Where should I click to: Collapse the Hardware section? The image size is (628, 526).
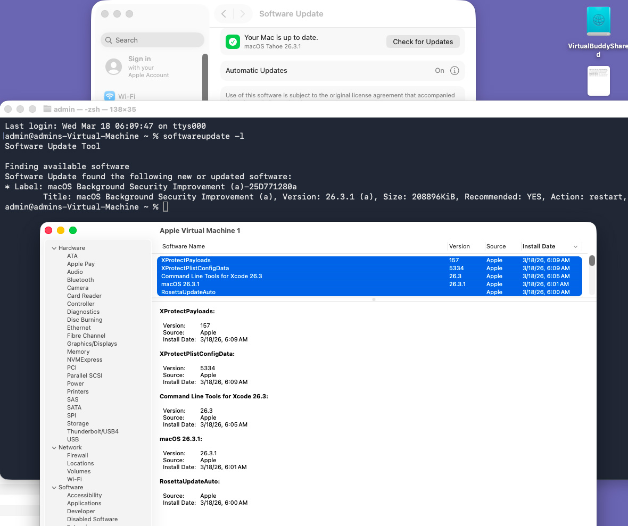pos(54,248)
